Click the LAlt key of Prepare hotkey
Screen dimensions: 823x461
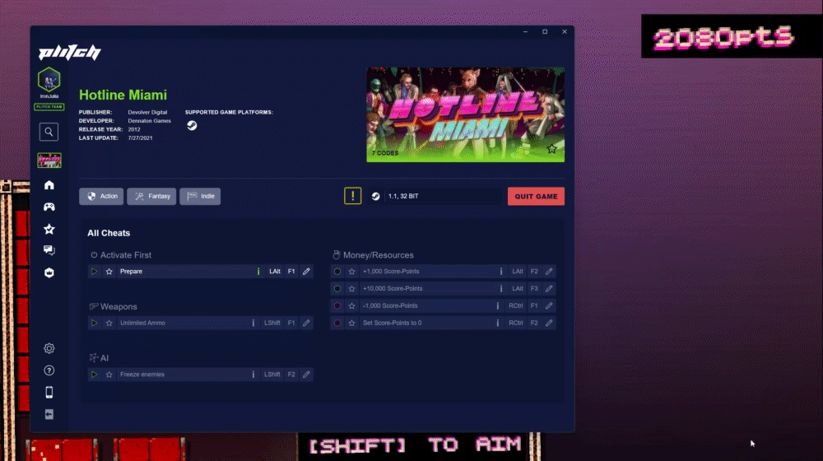(275, 272)
